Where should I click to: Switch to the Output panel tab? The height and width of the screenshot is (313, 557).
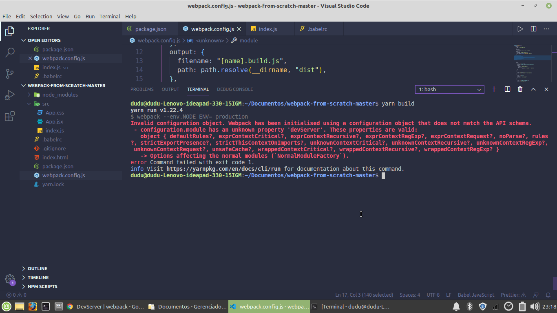click(x=170, y=89)
